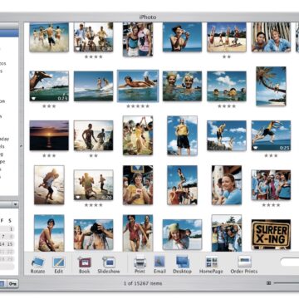This screenshot has width=299, height=299.
Task: Pick date 7 in the calendar
Action: [3, 237]
